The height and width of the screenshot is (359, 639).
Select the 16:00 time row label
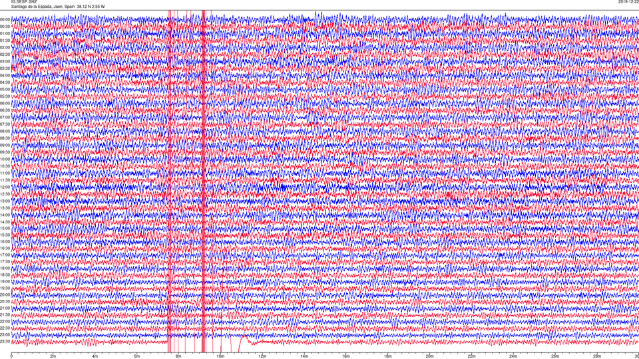[x=5, y=242]
